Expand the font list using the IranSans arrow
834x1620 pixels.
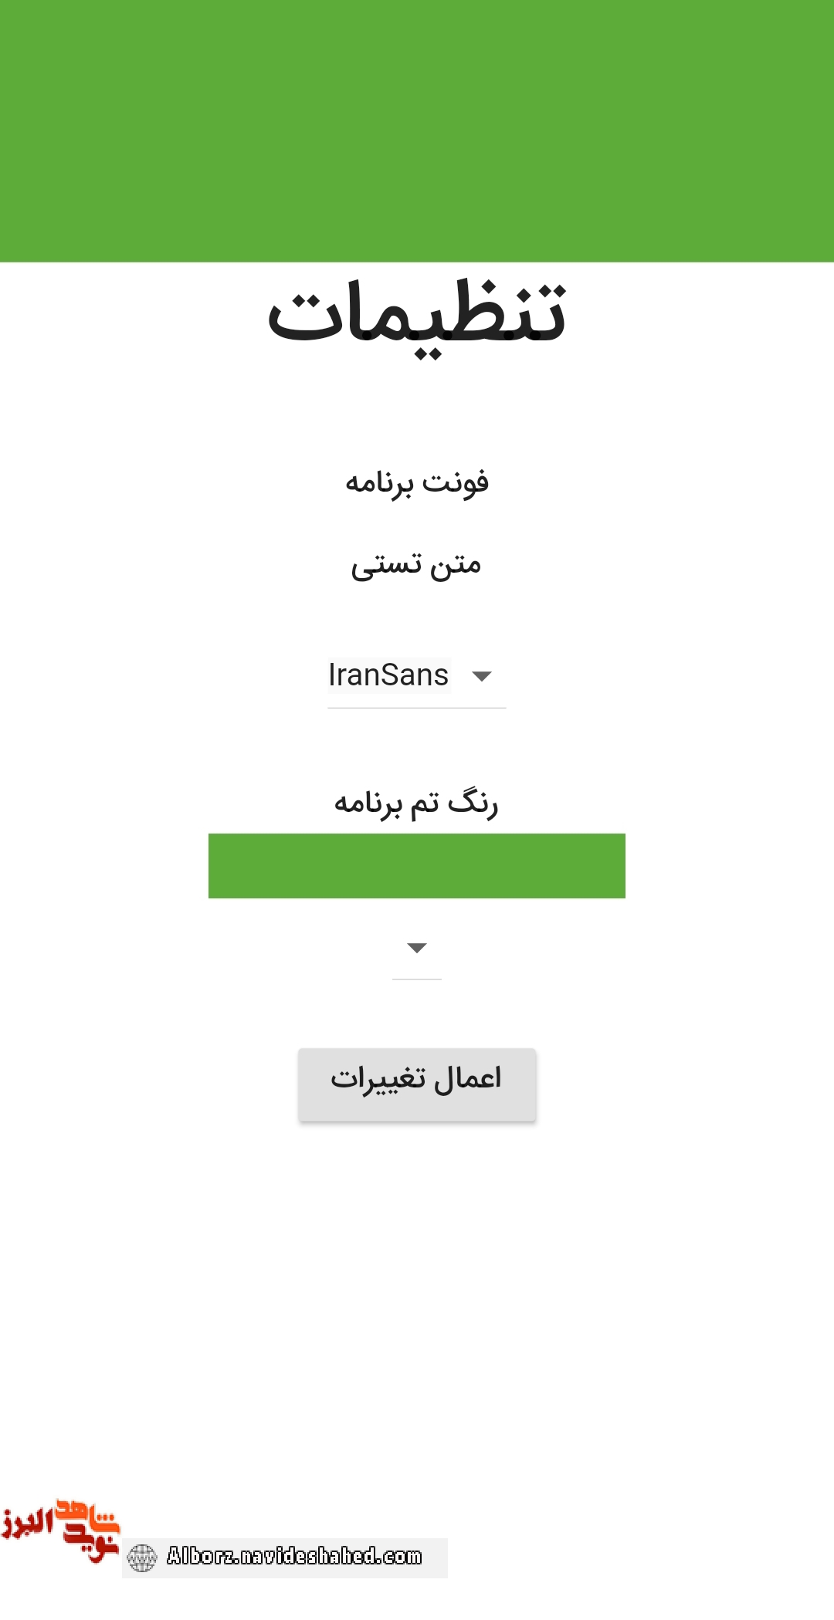click(x=482, y=676)
